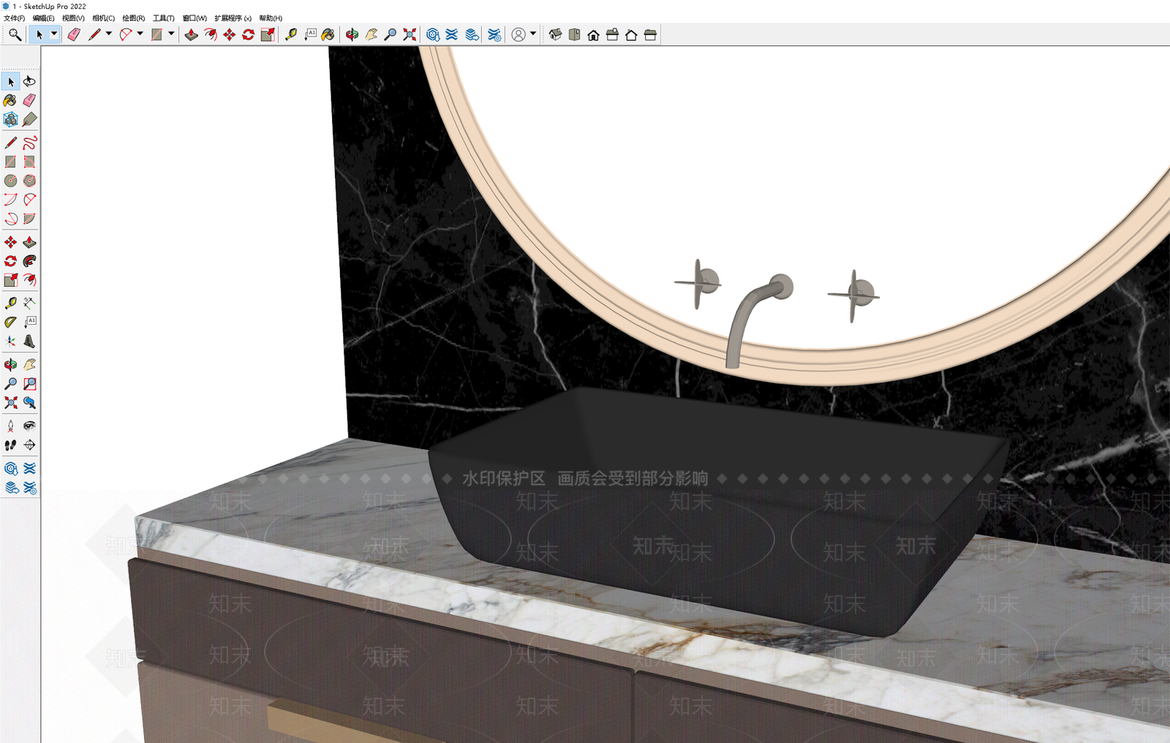Activate the Tape Measure tool in top toolbar
This screenshot has height=743, width=1170.
(291, 34)
